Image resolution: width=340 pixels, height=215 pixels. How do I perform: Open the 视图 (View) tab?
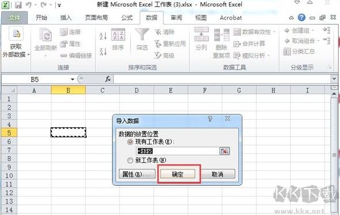click(x=200, y=18)
